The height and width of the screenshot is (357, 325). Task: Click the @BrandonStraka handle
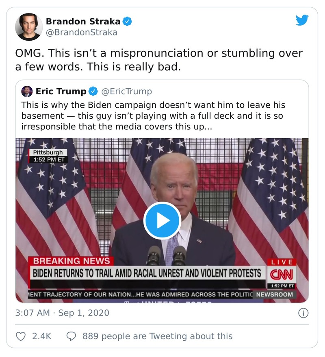pos(81,33)
